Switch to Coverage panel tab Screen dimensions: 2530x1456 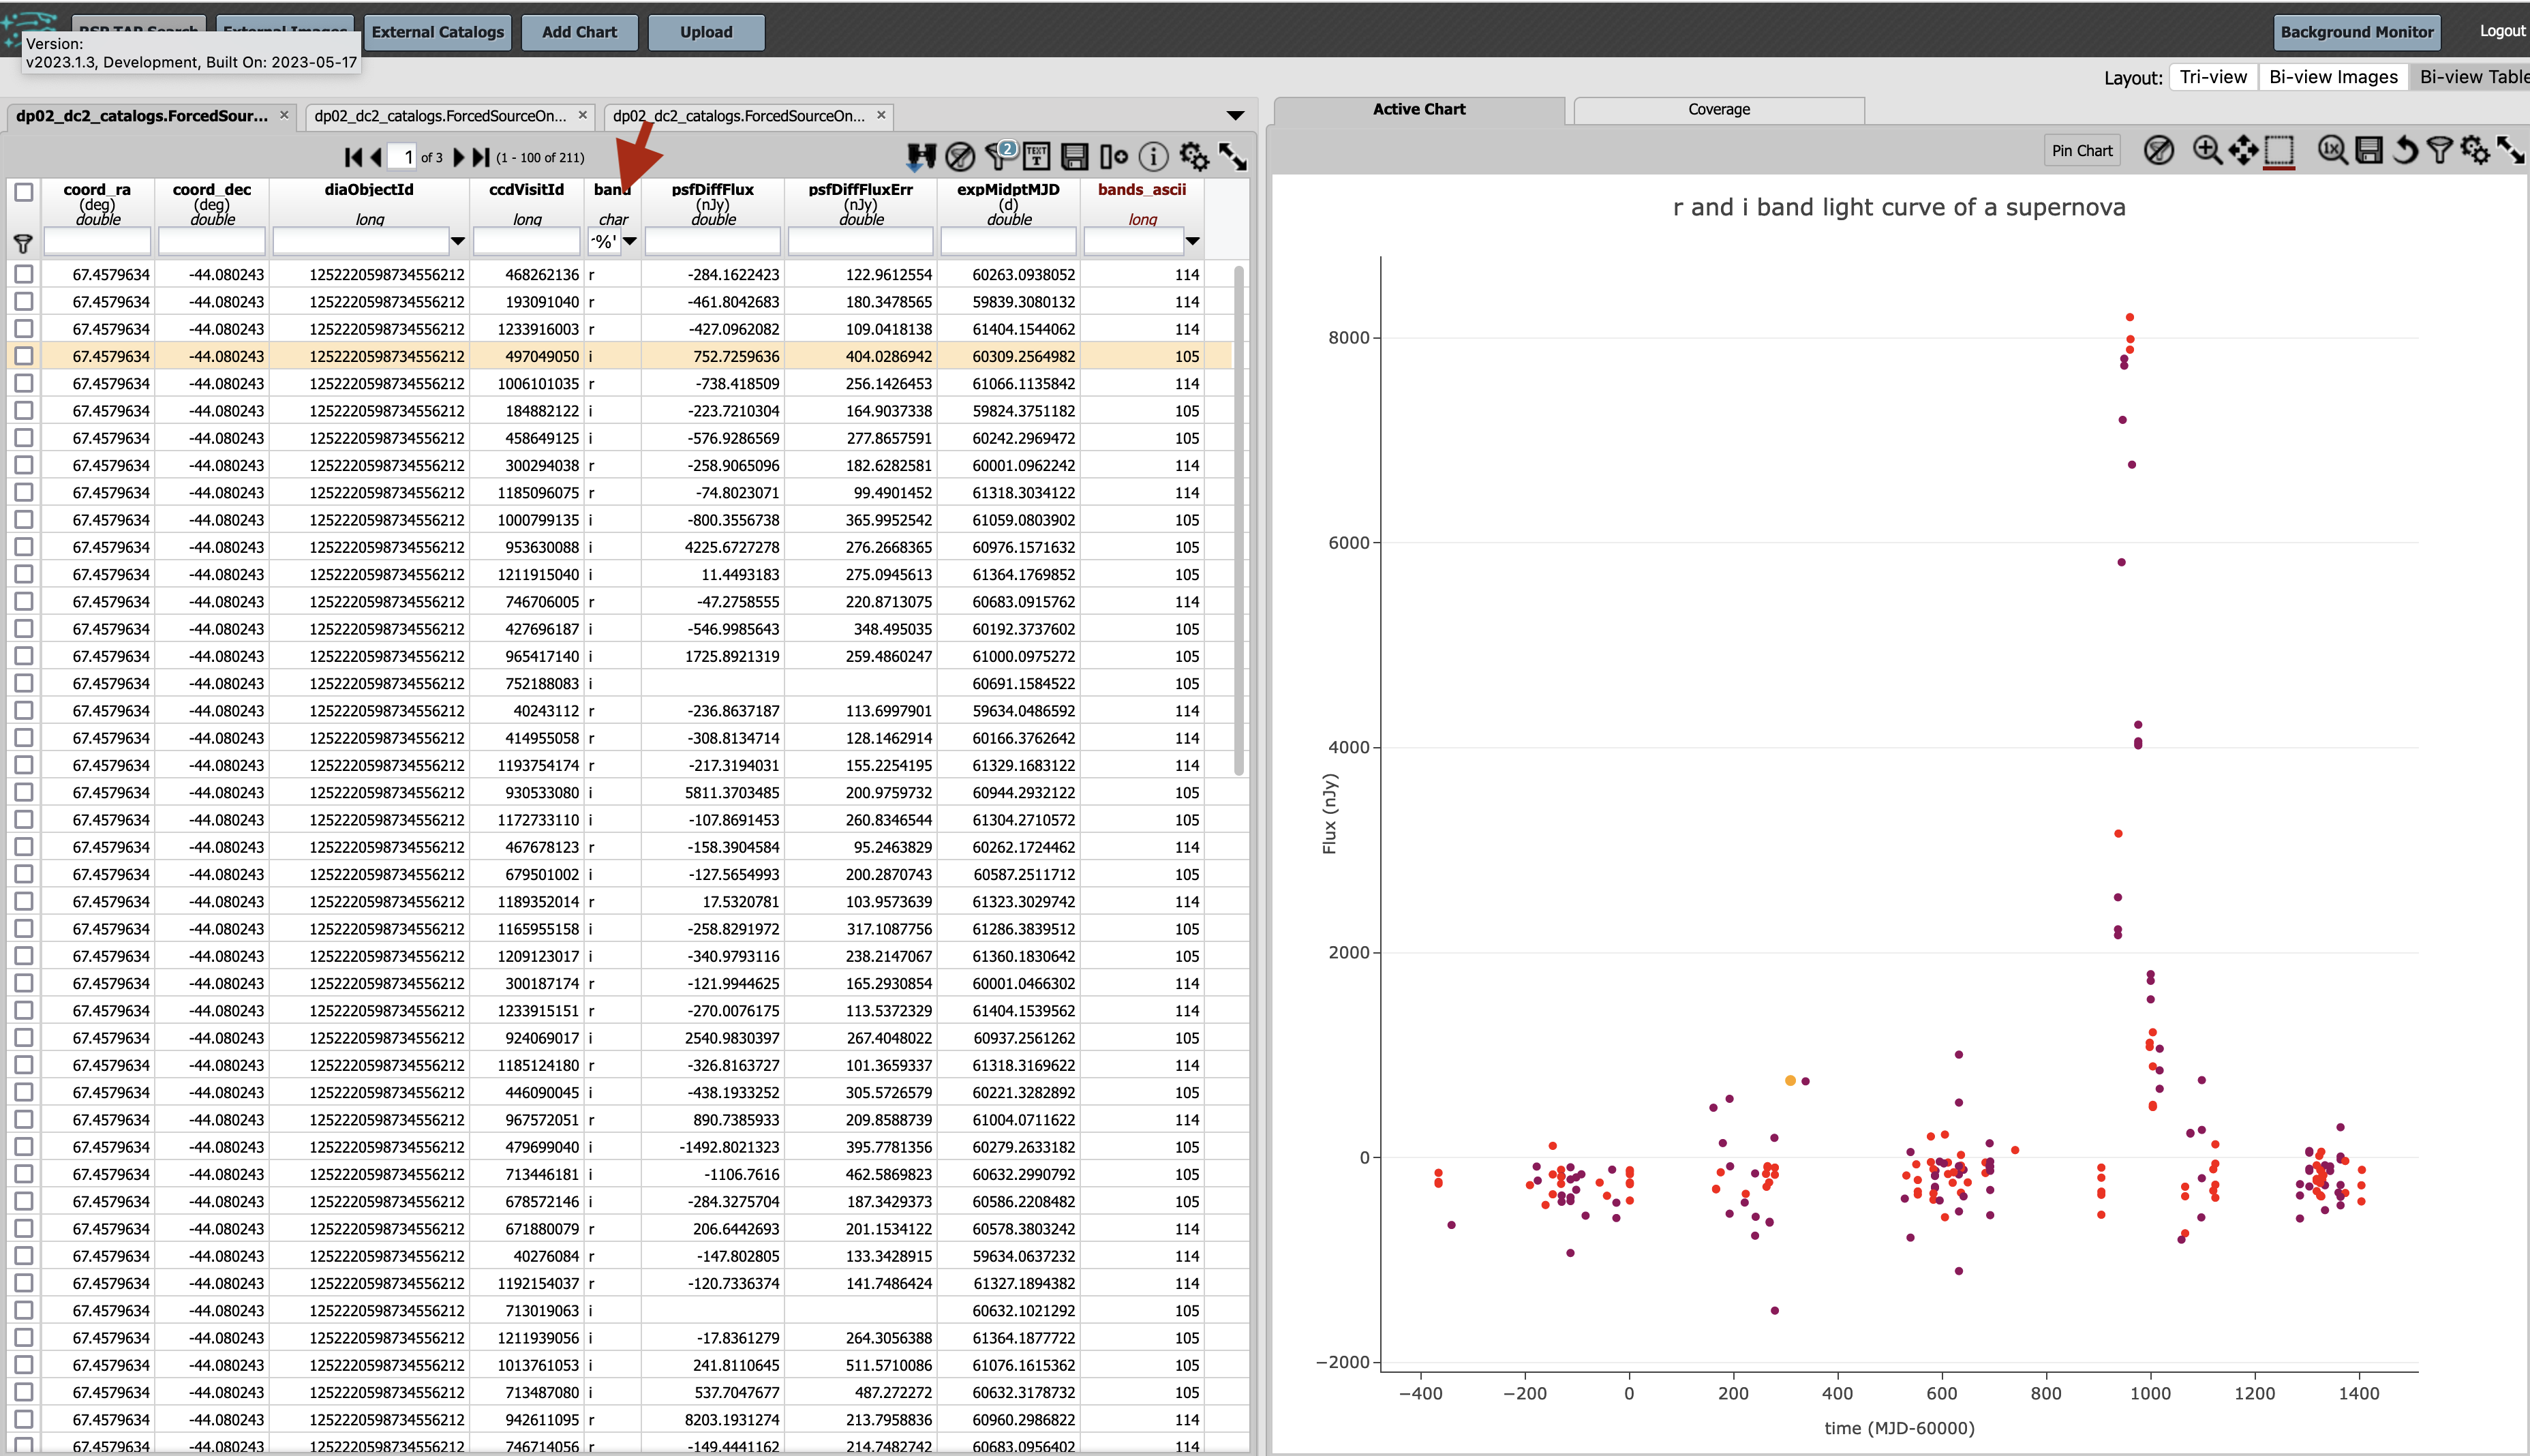point(1717,110)
